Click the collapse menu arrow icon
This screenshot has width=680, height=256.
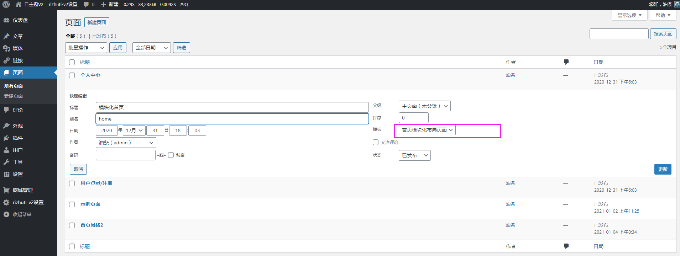(x=6, y=214)
